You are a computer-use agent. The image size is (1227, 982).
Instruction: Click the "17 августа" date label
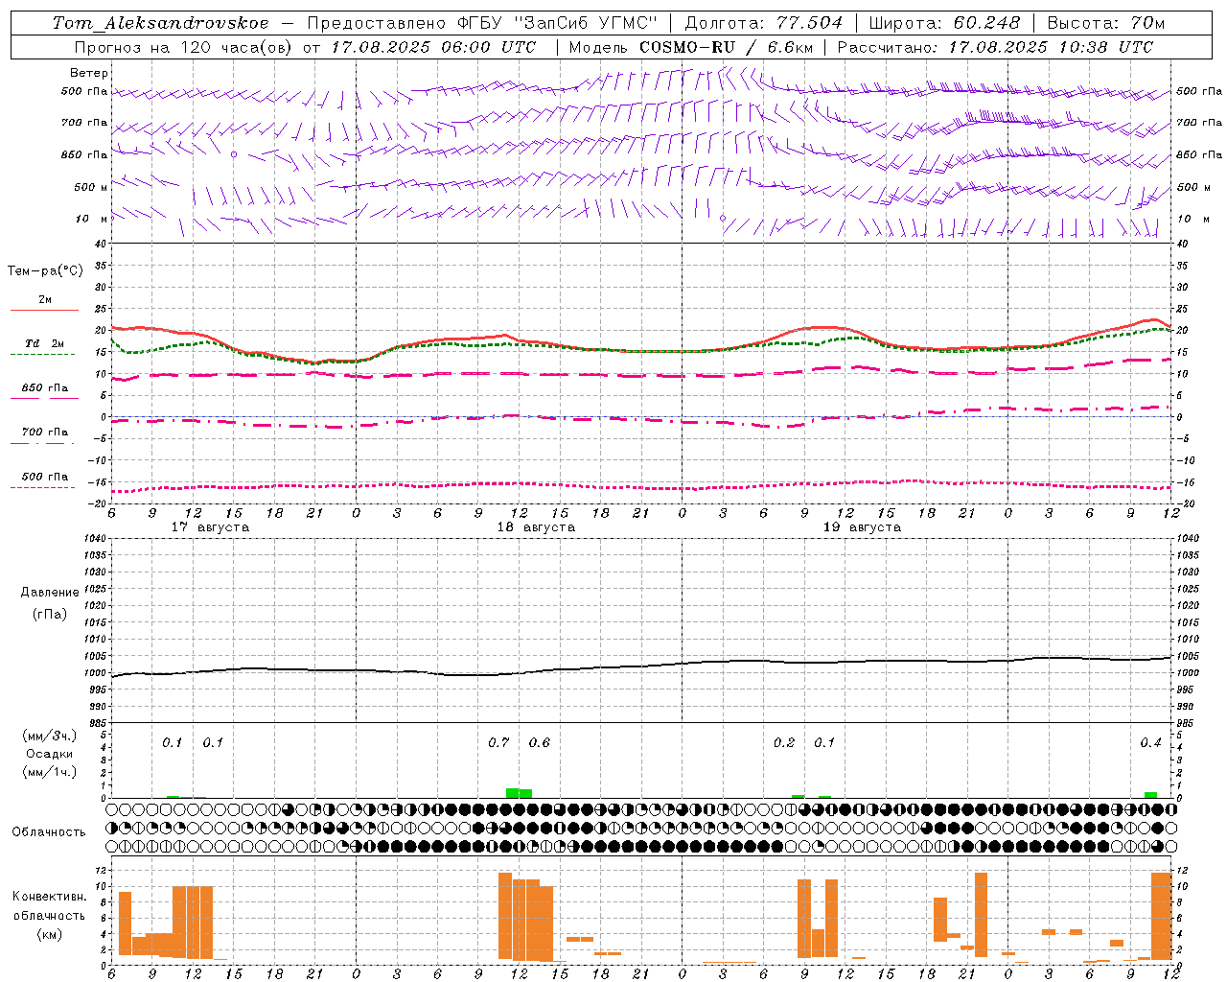point(210,527)
